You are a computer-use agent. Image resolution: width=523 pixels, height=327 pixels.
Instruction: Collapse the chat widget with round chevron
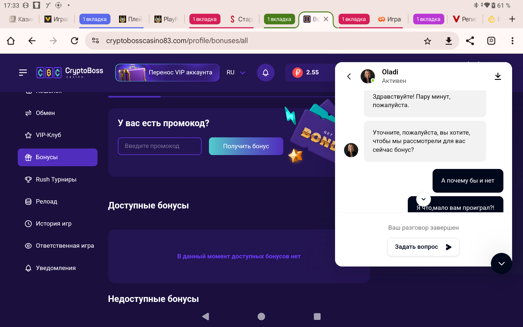[501, 263]
